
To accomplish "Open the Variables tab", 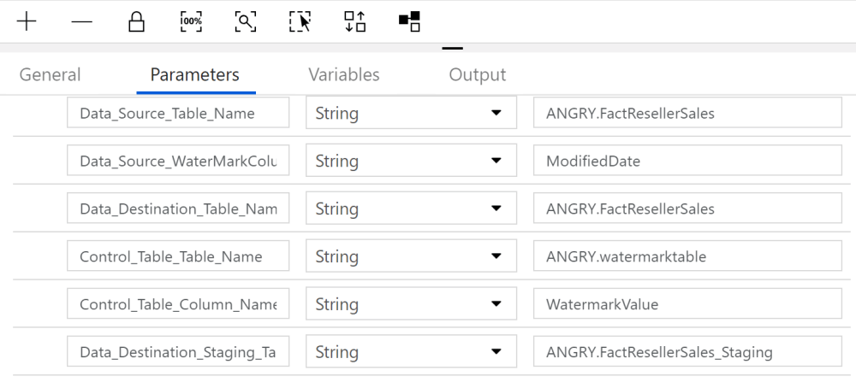I will [x=343, y=75].
